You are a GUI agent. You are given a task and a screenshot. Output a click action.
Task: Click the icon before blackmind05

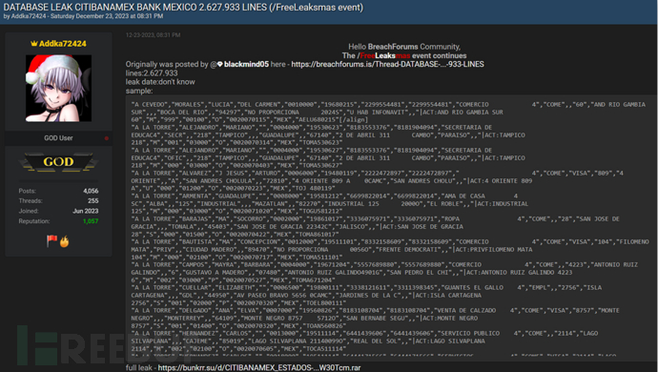pos(220,64)
